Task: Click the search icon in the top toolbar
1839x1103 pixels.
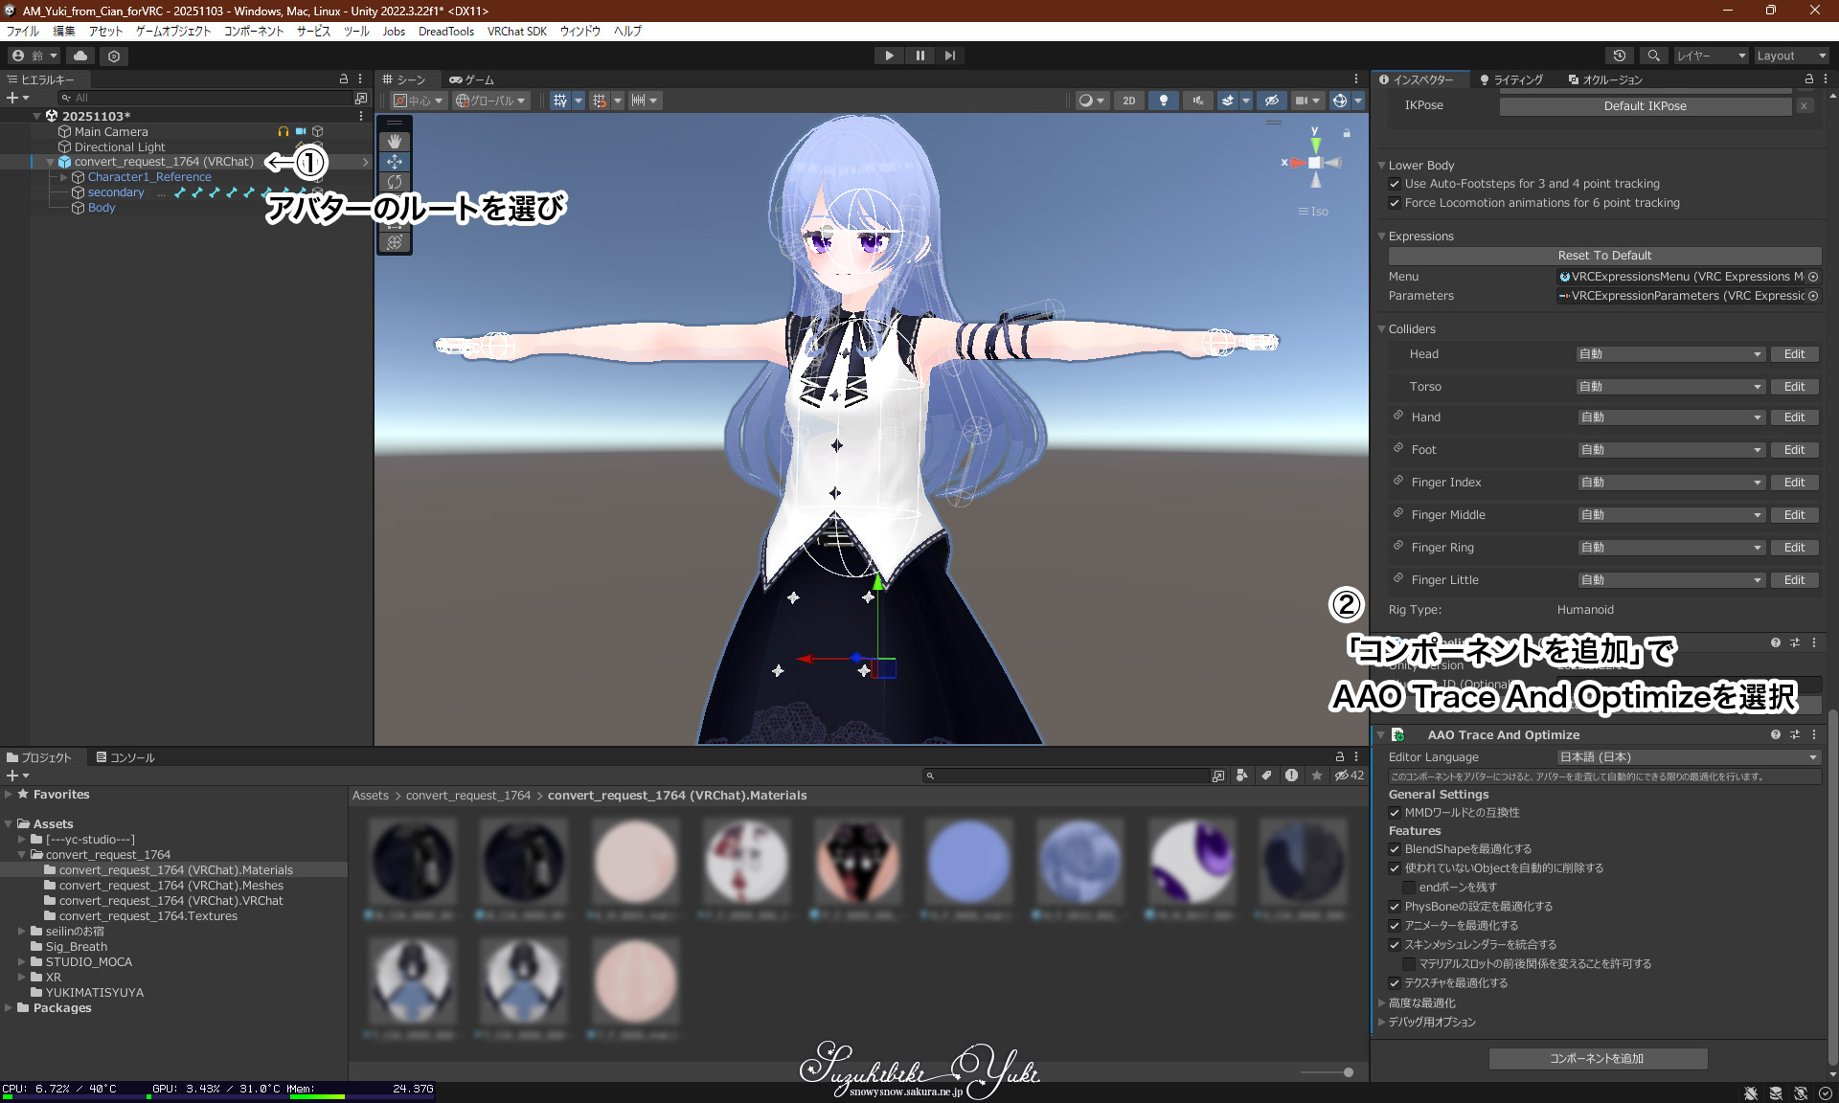Action: [1653, 56]
